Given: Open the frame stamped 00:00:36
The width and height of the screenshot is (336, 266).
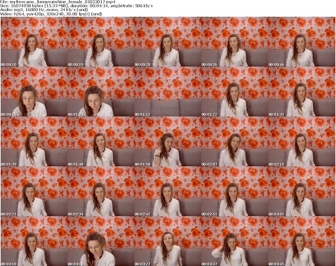Looking at the screenshot, I should pyautogui.click(x=235, y=42).
